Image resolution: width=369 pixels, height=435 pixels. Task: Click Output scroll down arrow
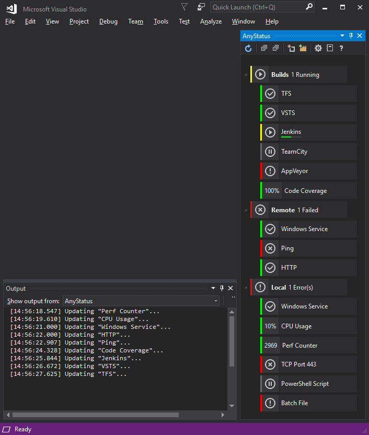click(x=232, y=406)
